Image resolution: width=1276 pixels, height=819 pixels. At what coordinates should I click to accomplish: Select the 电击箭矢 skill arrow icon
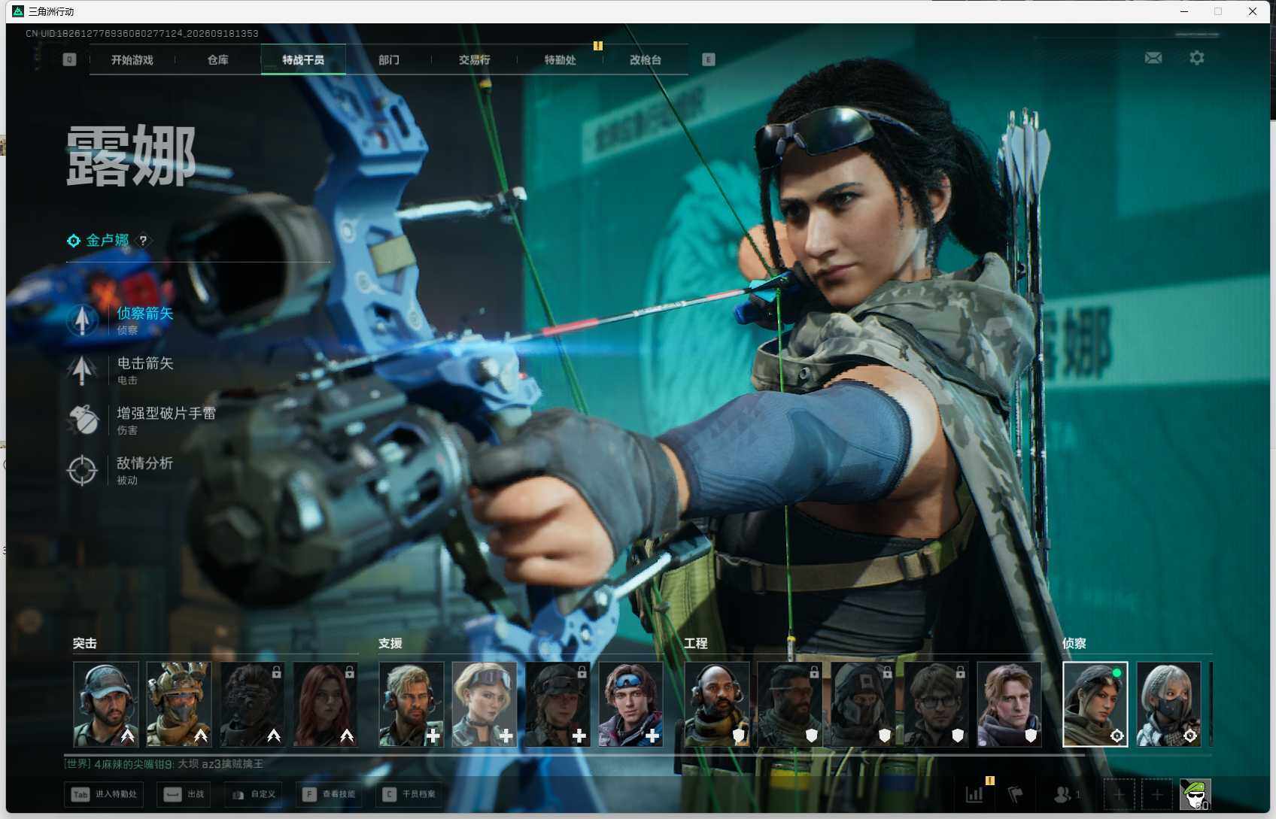(x=82, y=369)
